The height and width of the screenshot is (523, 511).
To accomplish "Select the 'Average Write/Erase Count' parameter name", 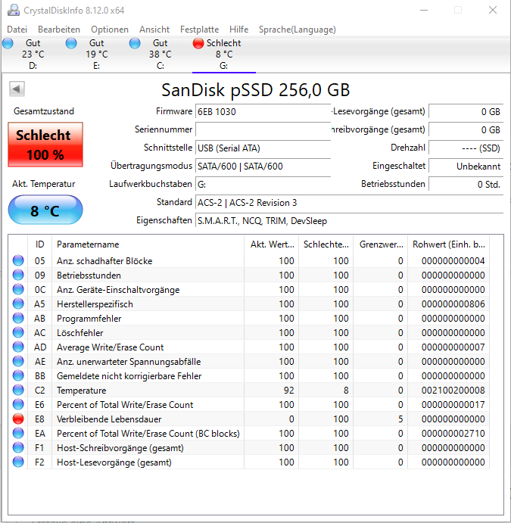I will (110, 347).
